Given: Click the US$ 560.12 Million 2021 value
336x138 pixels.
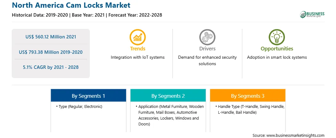Looking at the screenshot, I should pos(51,37).
